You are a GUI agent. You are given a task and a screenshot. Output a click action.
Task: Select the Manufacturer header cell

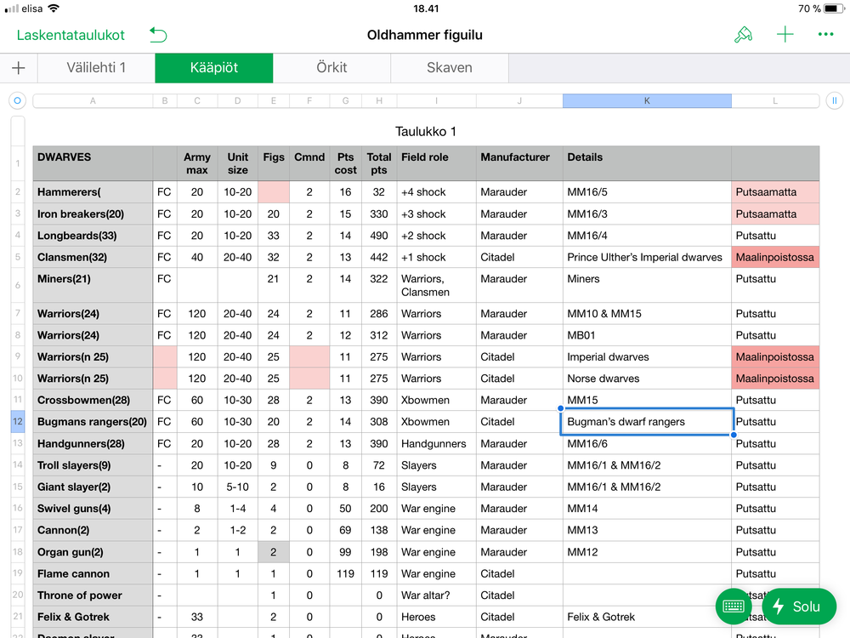[519, 163]
